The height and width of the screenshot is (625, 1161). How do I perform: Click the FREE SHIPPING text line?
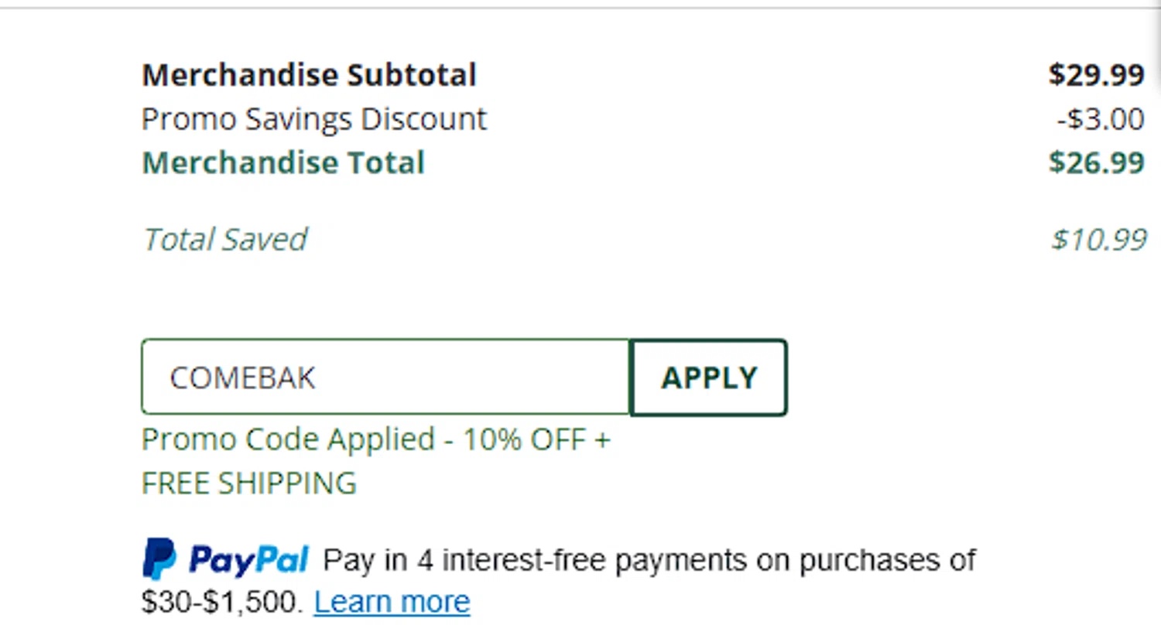pos(248,483)
